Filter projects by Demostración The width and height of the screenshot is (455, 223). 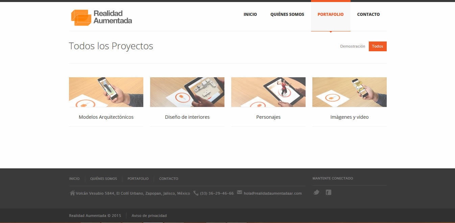353,46
